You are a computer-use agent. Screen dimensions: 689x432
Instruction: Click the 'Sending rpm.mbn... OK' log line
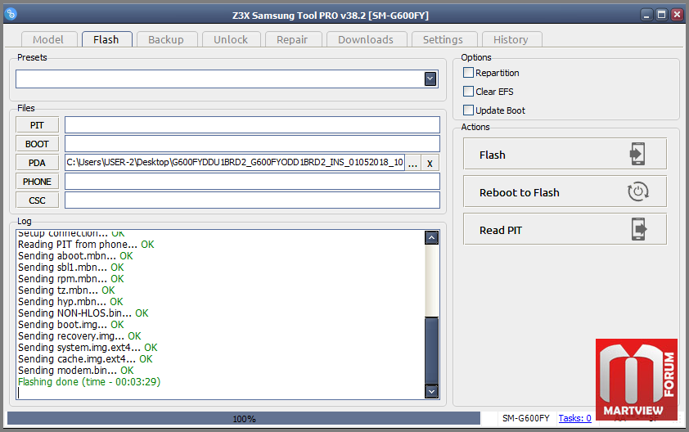pos(70,279)
